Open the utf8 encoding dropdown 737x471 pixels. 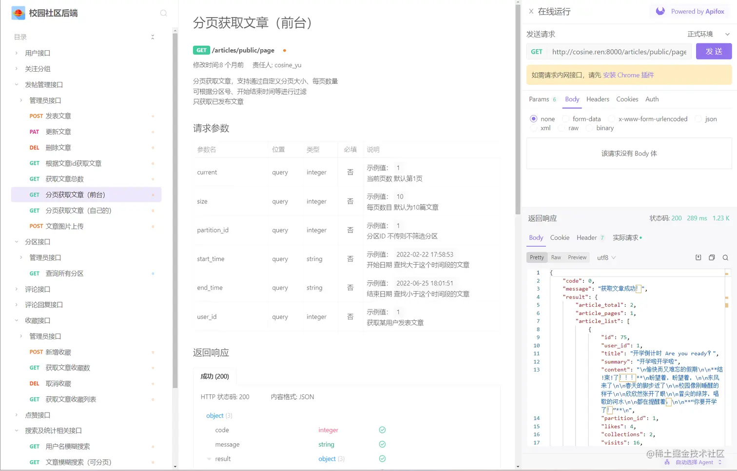606,257
